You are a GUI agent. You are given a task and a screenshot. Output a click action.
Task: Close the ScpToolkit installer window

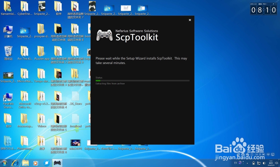pos(190,20)
